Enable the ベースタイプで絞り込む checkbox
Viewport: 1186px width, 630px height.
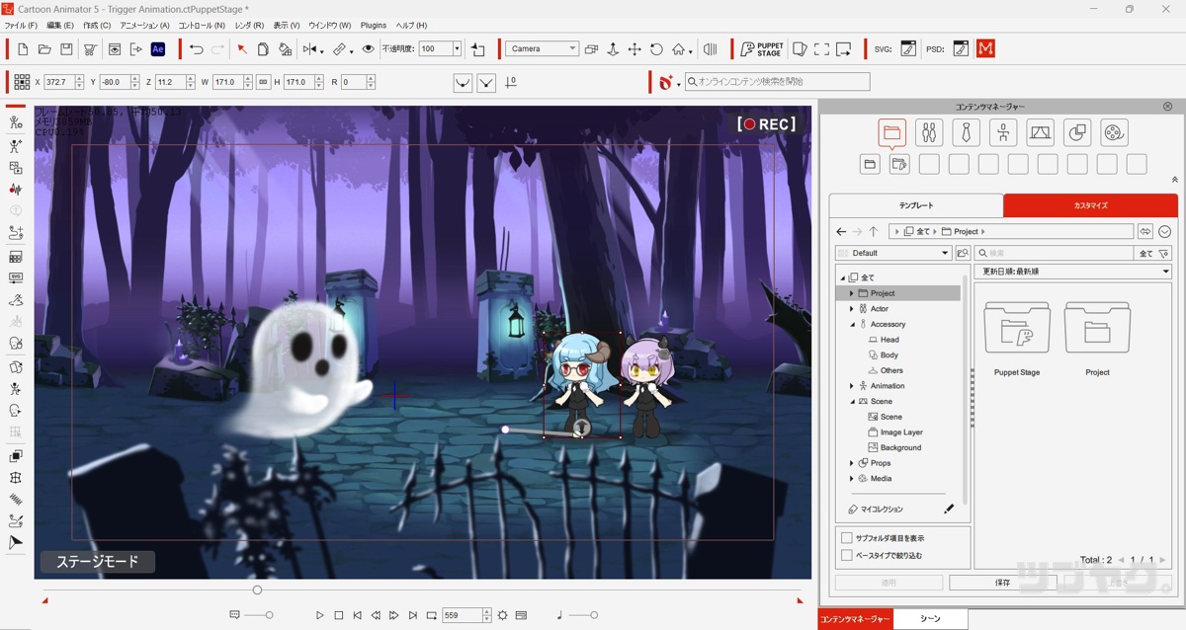[x=846, y=555]
